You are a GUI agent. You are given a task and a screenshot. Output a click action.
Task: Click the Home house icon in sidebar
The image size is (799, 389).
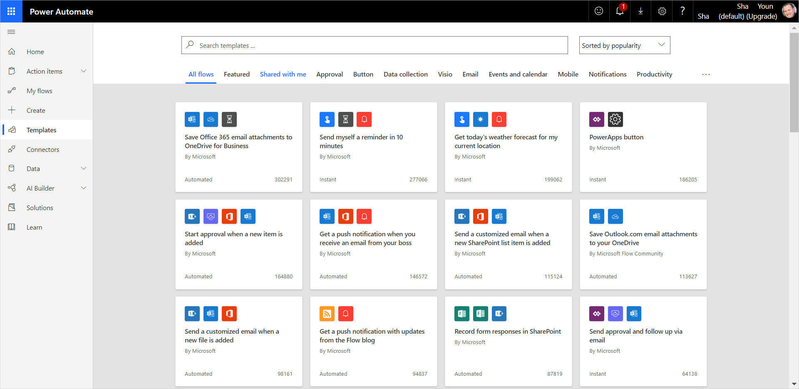12,52
